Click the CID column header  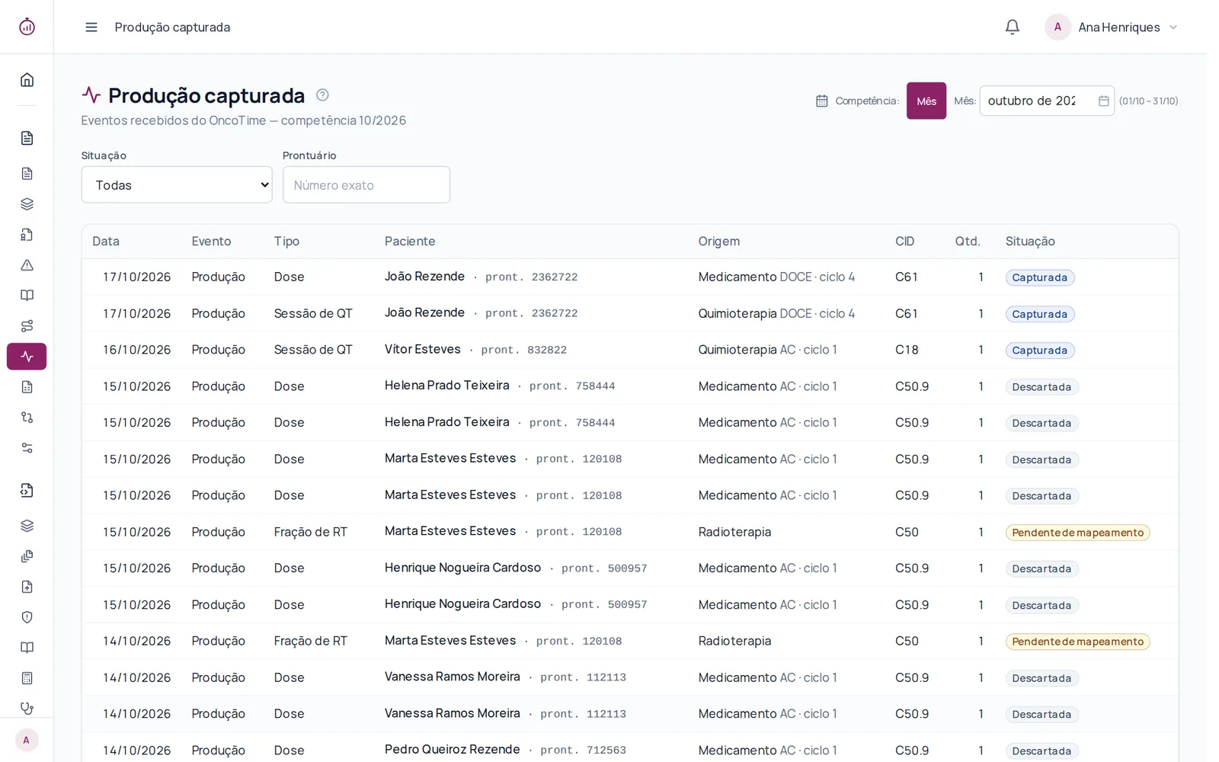[904, 242]
